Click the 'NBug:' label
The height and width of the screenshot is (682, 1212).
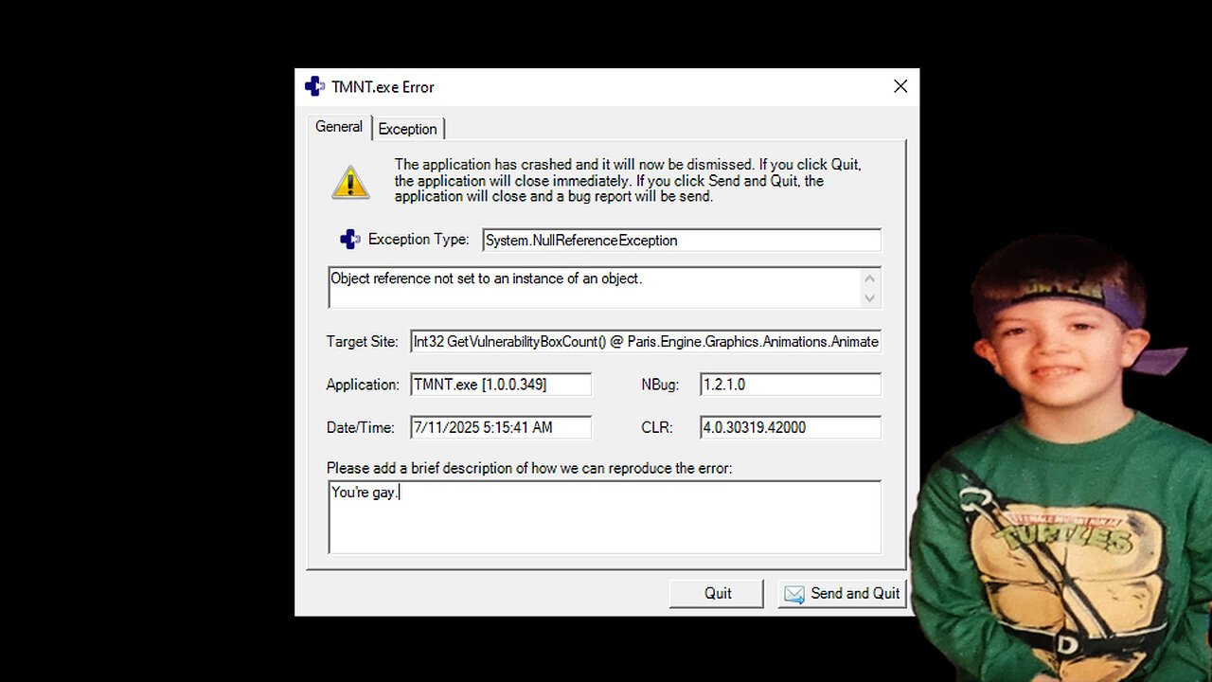[660, 385]
